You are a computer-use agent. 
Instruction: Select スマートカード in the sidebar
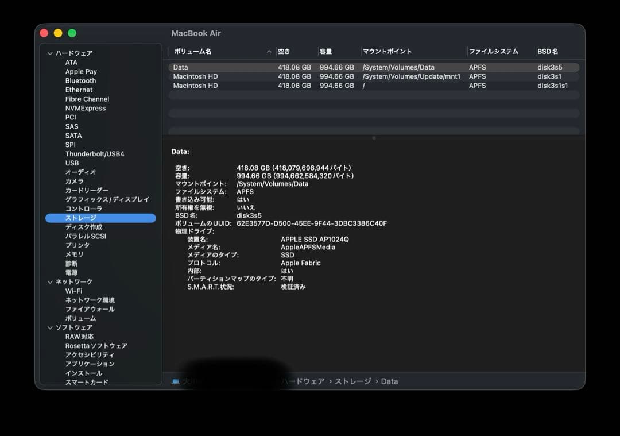click(x=87, y=382)
